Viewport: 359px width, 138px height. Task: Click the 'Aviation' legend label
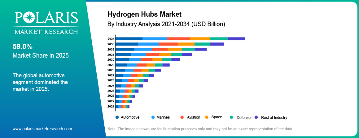[x=194, y=117]
